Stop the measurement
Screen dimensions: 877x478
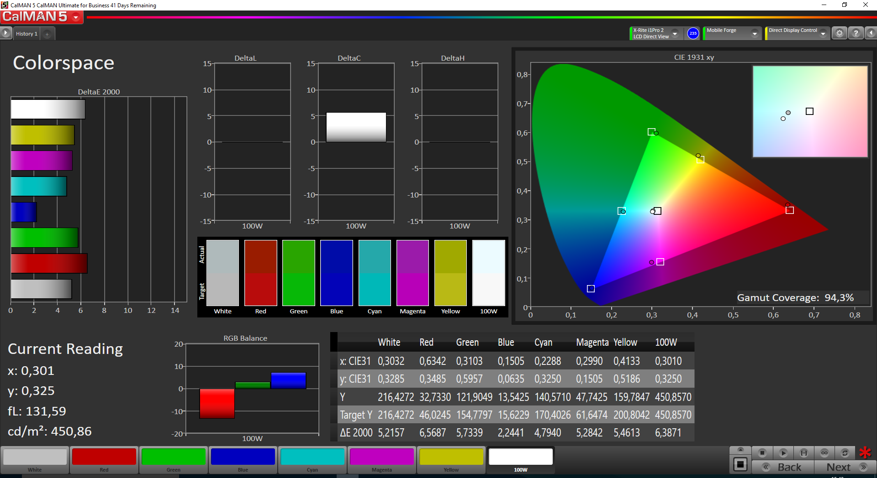pyautogui.click(x=762, y=453)
